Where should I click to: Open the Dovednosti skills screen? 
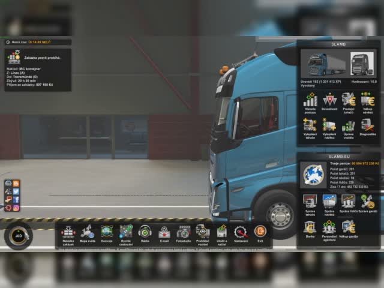(x=329, y=101)
